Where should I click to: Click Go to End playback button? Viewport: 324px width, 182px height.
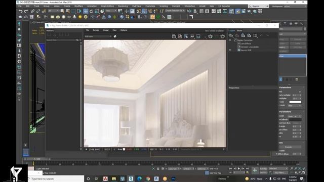pyautogui.click(x=248, y=168)
